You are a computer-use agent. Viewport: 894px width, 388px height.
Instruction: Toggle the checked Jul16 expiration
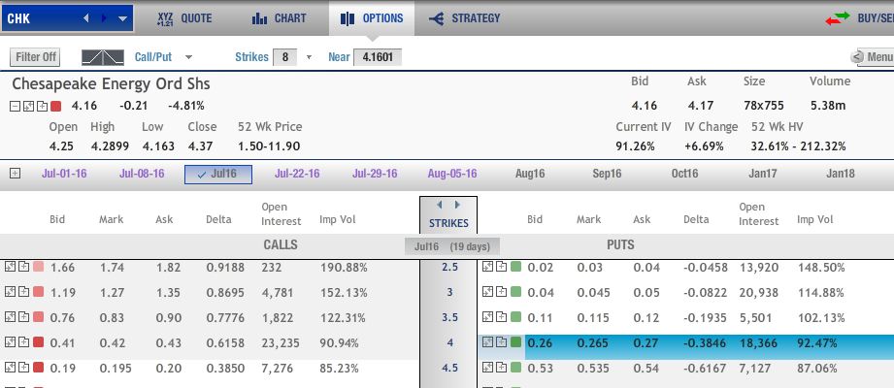[x=218, y=174]
